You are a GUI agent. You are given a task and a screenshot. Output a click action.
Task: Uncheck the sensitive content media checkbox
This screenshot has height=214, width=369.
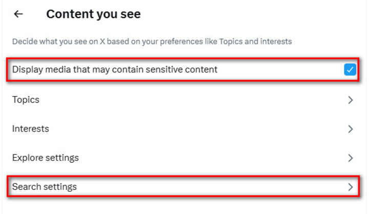tap(350, 70)
